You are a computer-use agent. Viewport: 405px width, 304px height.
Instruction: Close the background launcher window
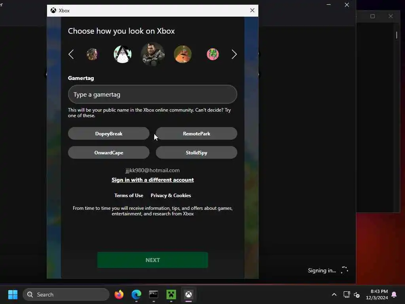point(346,5)
